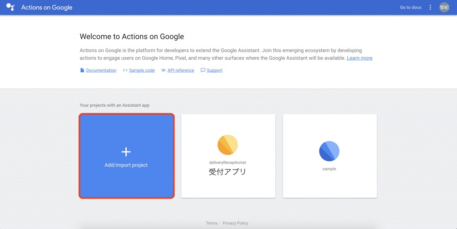
Task: Click the Sample code brackets icon
Action: click(125, 70)
